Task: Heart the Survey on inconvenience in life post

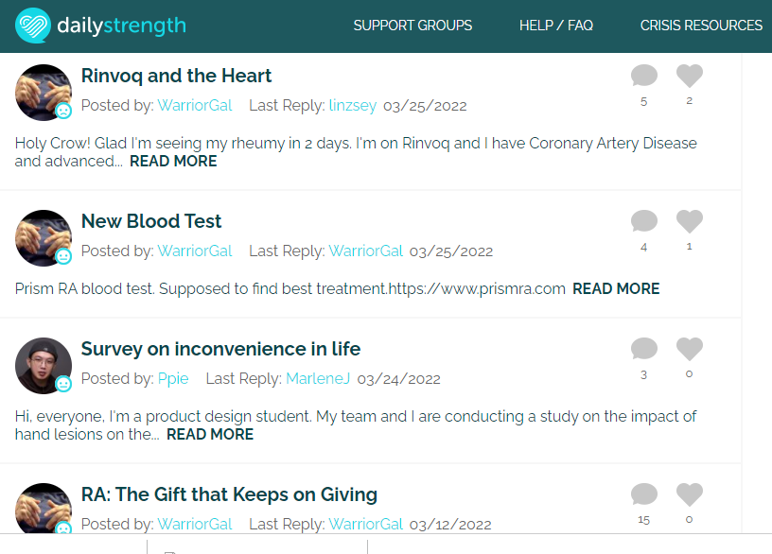Action: coord(690,350)
